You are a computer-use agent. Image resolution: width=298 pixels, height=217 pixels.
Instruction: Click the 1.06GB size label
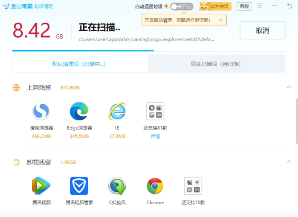point(68,162)
